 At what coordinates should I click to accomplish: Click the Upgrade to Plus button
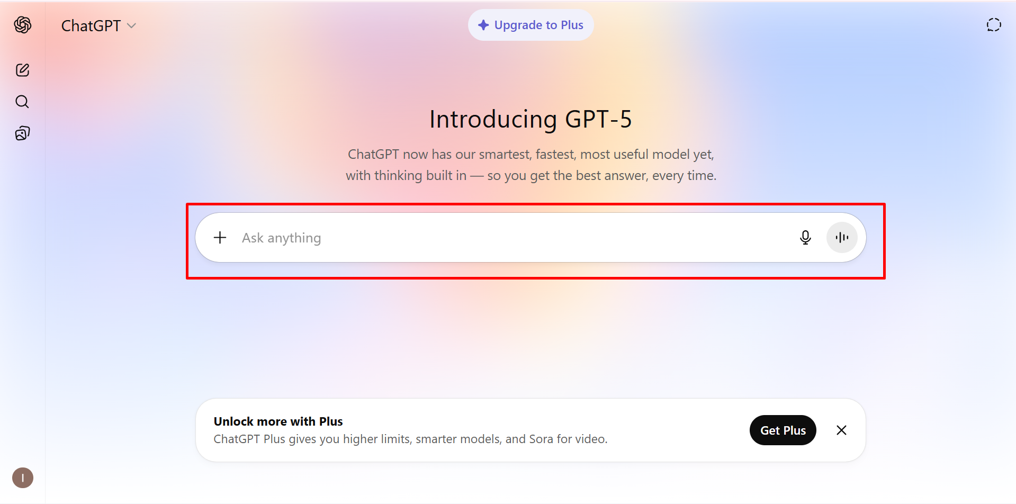(531, 25)
